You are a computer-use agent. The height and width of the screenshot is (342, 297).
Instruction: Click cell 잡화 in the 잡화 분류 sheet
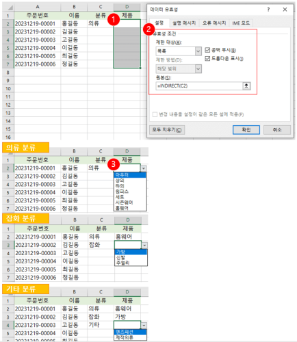pyautogui.click(x=101, y=245)
